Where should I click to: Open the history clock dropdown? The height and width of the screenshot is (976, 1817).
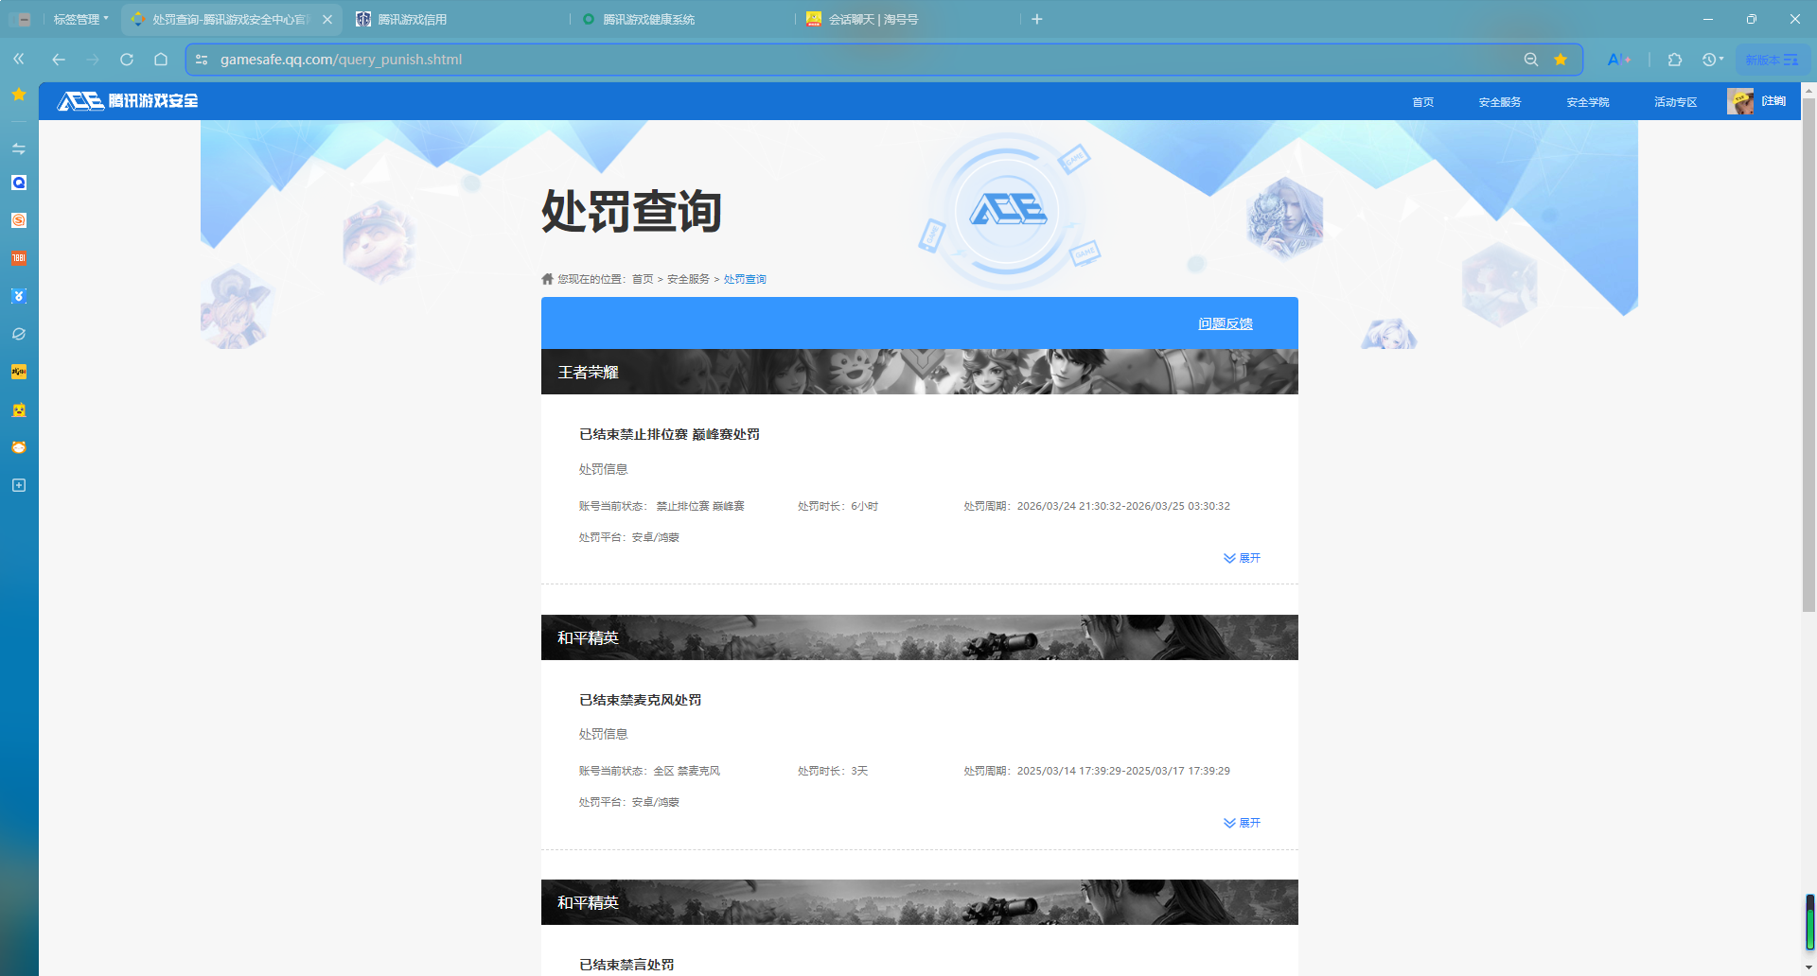coord(1713,60)
